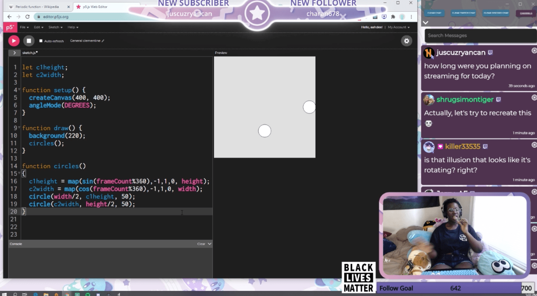Screen dimensions: 537x296
Task: Open the File menu
Action: tap(24, 27)
